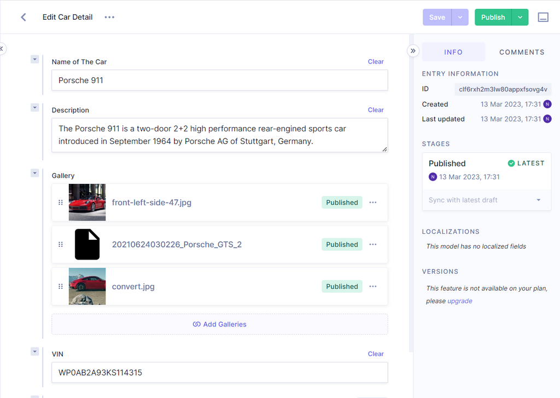Click user avatar next to Last updated date
Screen dimensions: 560x398
pyautogui.click(x=547, y=119)
